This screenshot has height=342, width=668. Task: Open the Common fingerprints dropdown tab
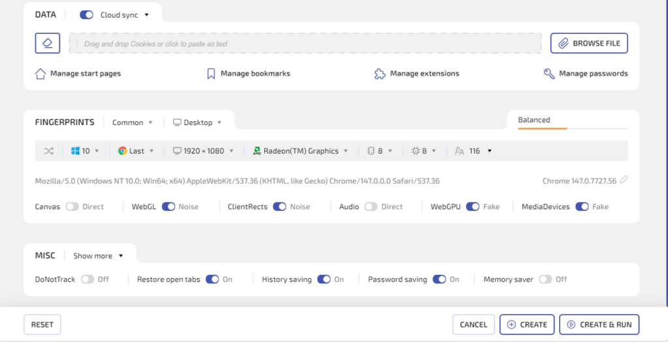click(132, 122)
